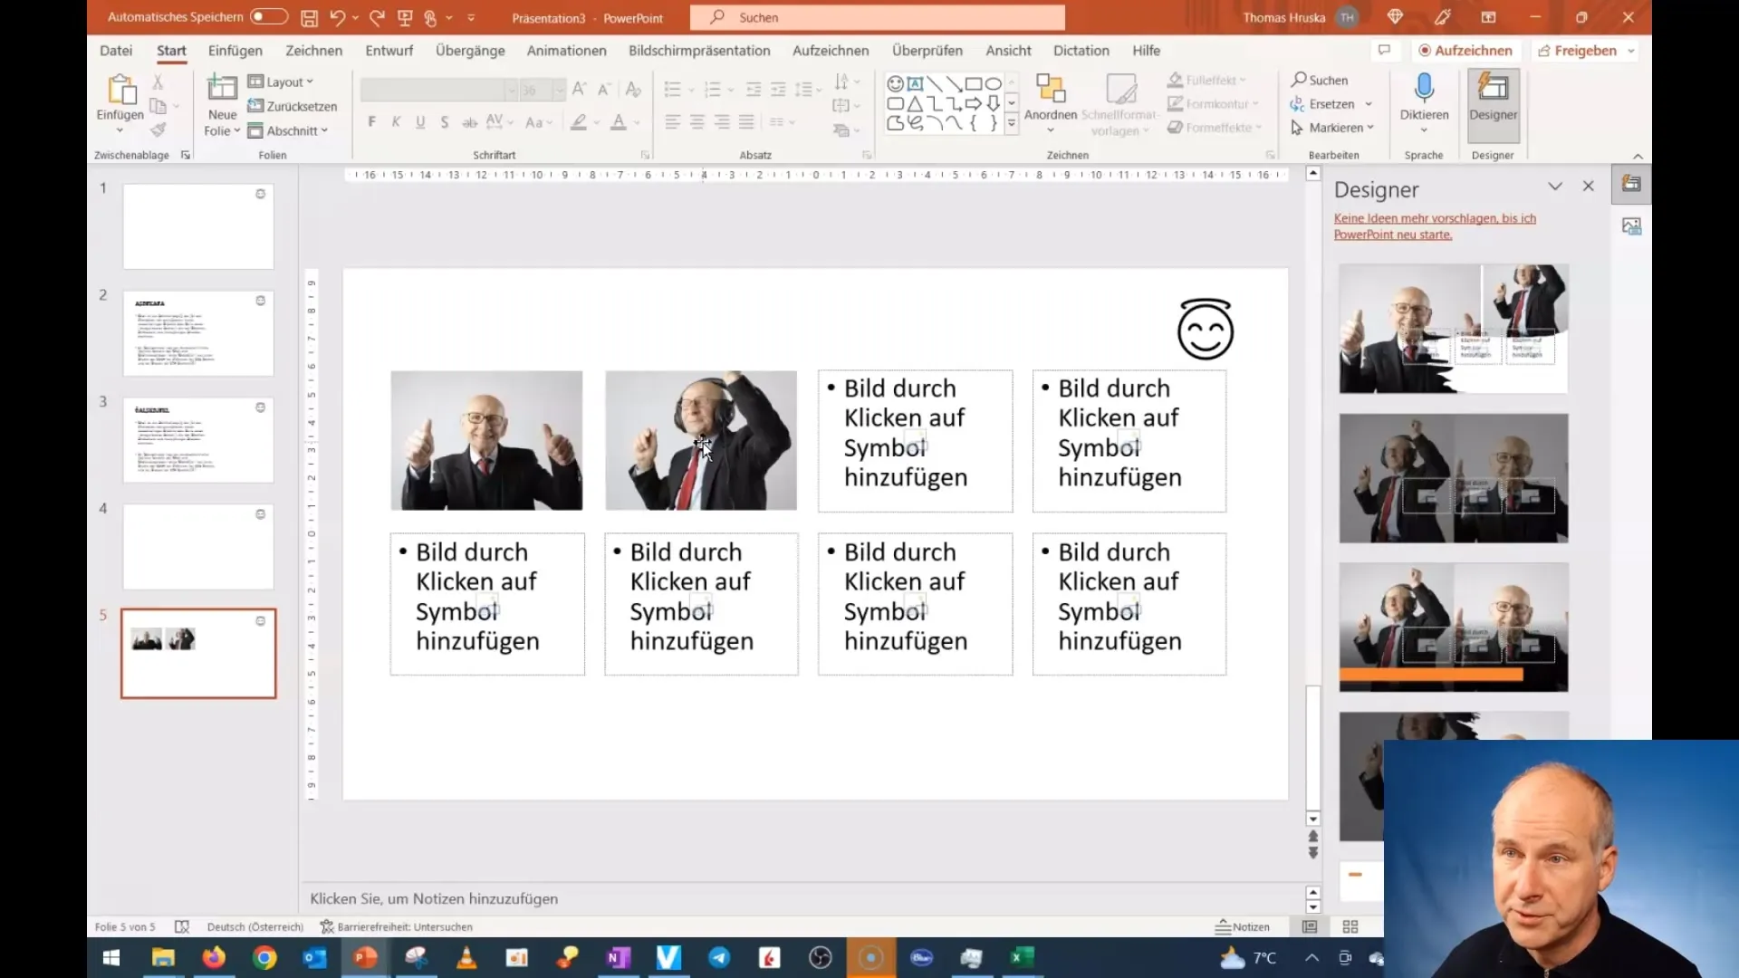Open the Abschnitt dropdown
The image size is (1739, 978).
(x=288, y=130)
